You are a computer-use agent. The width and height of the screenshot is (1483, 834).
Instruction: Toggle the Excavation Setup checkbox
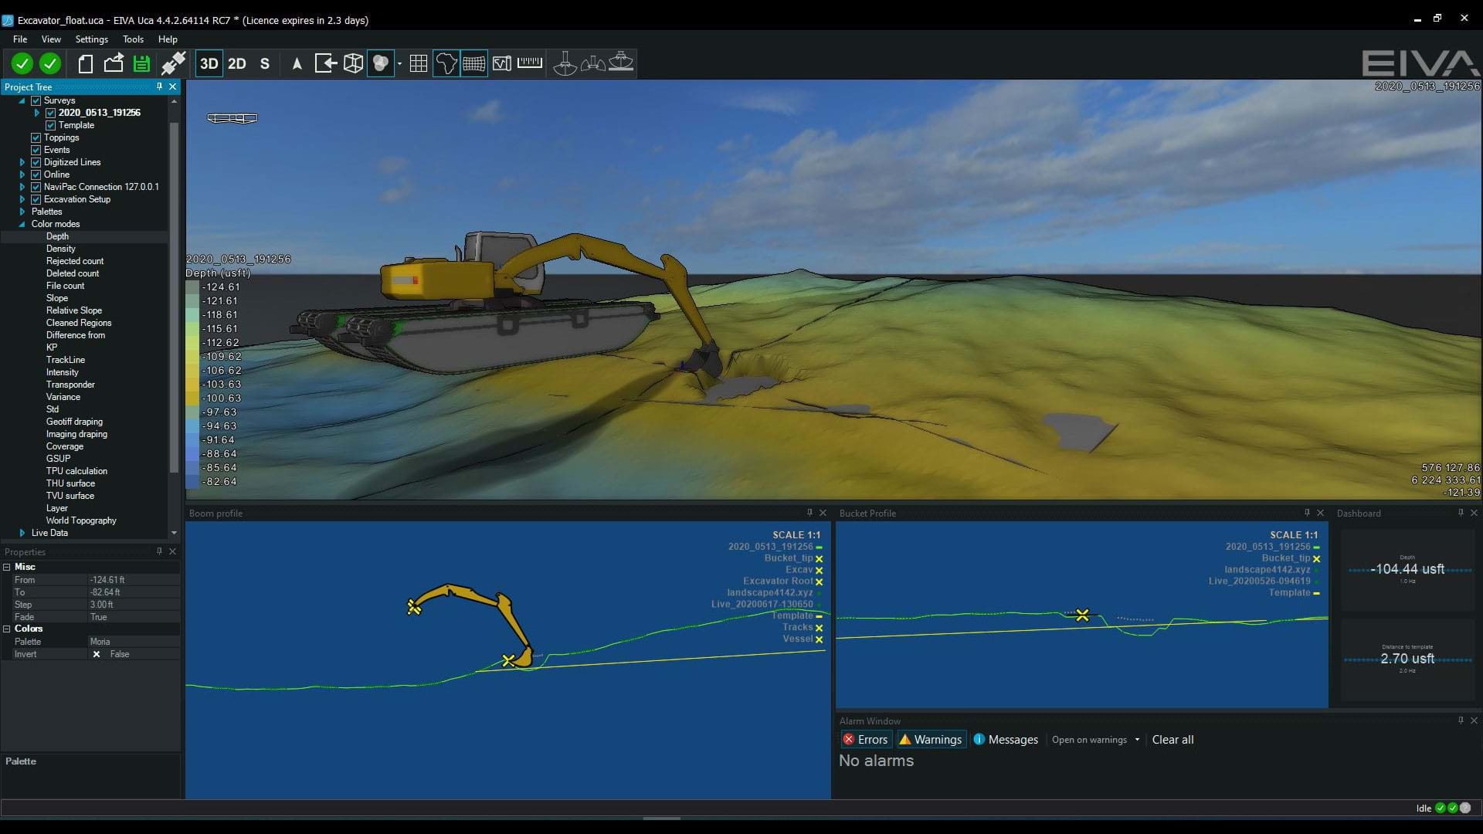pyautogui.click(x=36, y=199)
